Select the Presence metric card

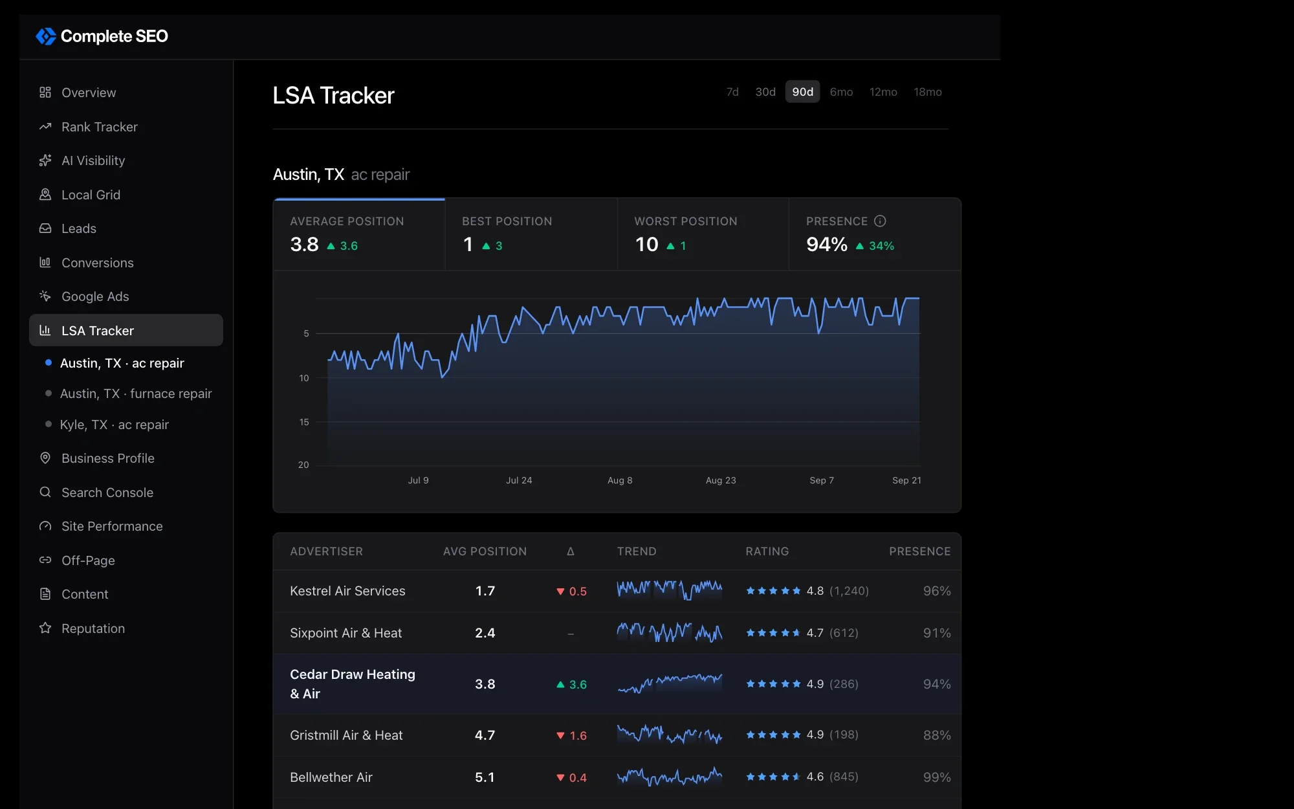[875, 234]
